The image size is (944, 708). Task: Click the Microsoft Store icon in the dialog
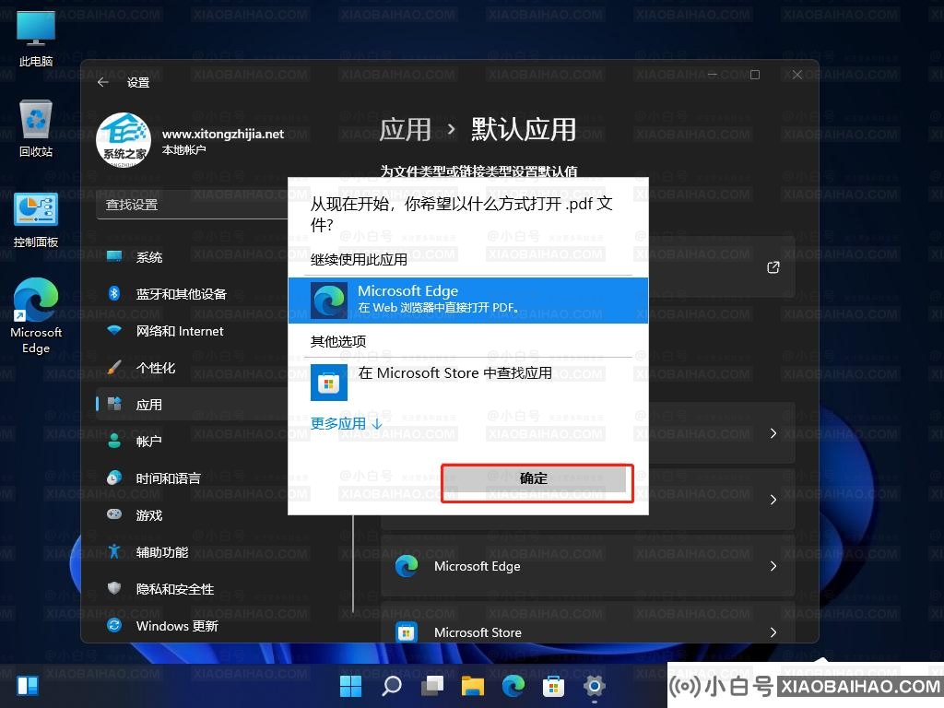329,383
